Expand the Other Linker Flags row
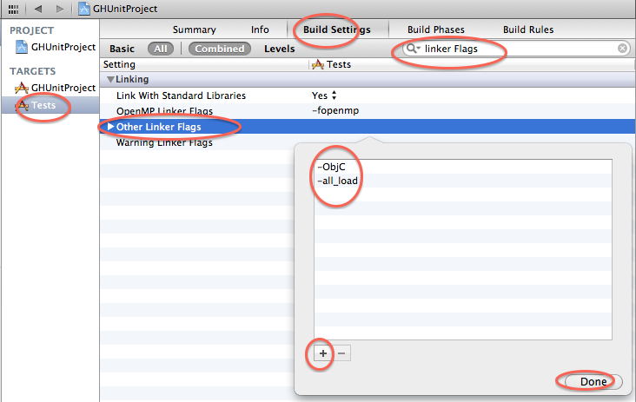Screen dimensions: 636x402 110,127
